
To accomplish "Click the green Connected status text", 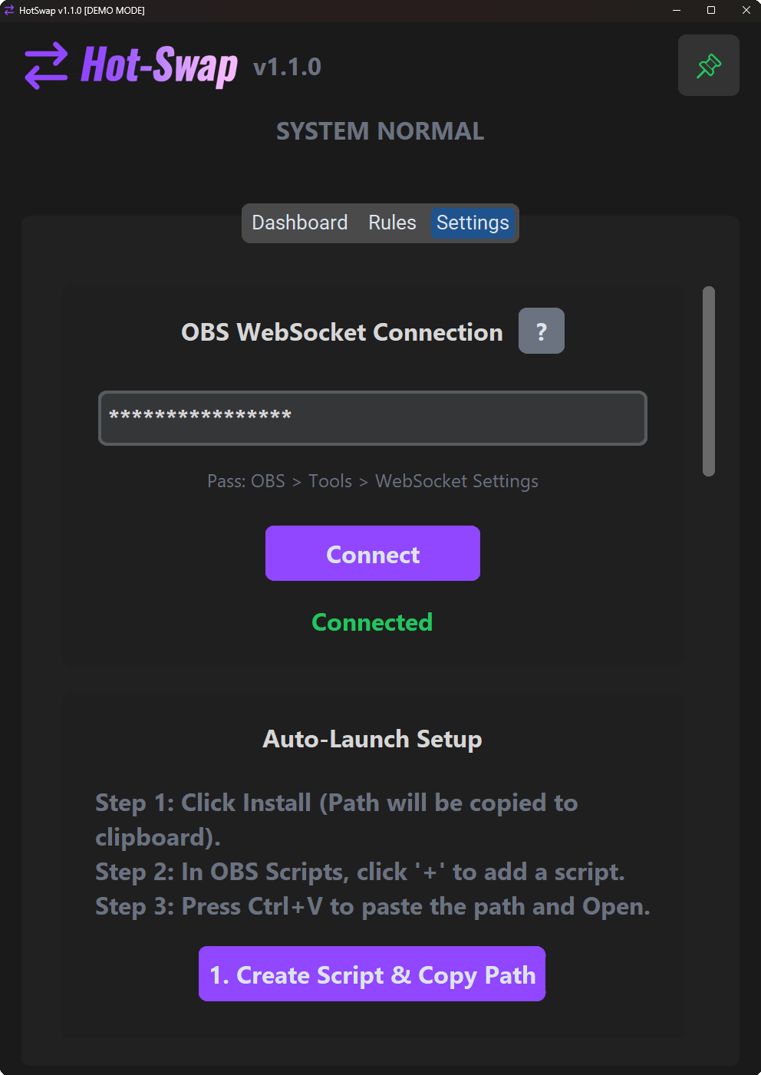I will 372,622.
